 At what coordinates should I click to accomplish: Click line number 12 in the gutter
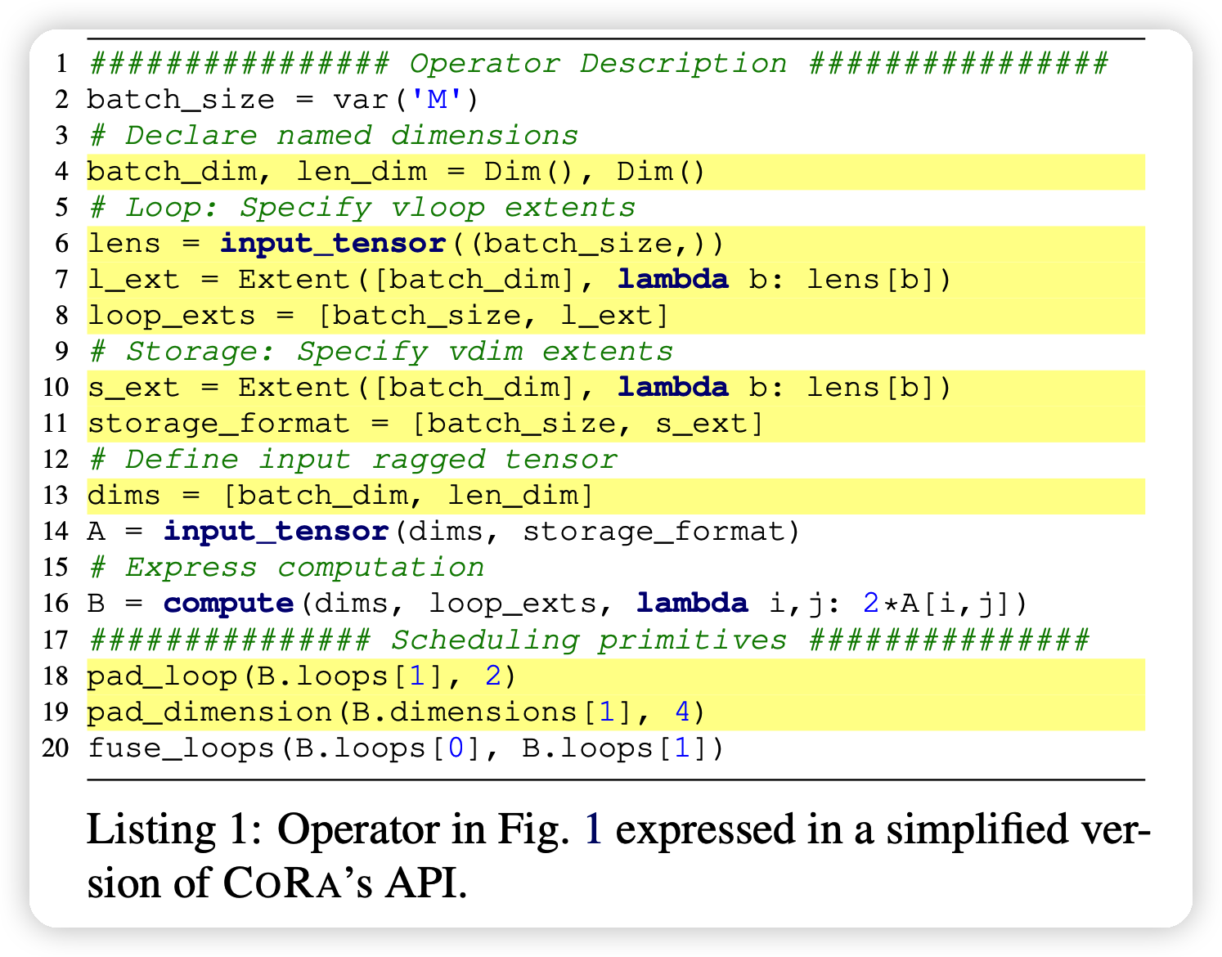(x=56, y=460)
